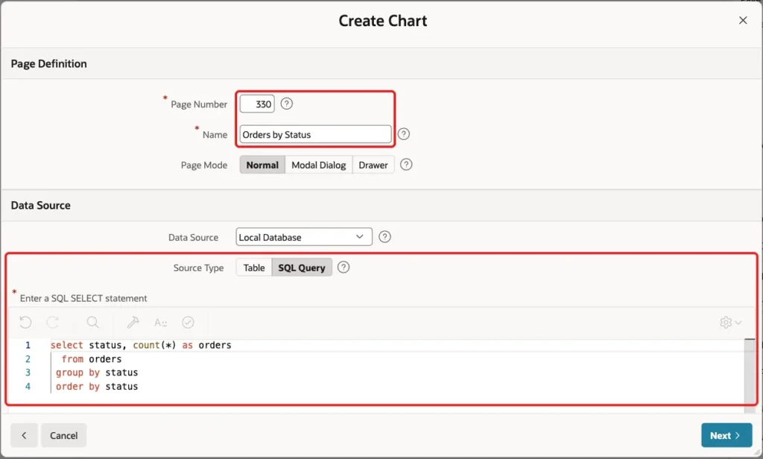Open help for Page Number field
The image size is (763, 459).
tap(287, 104)
